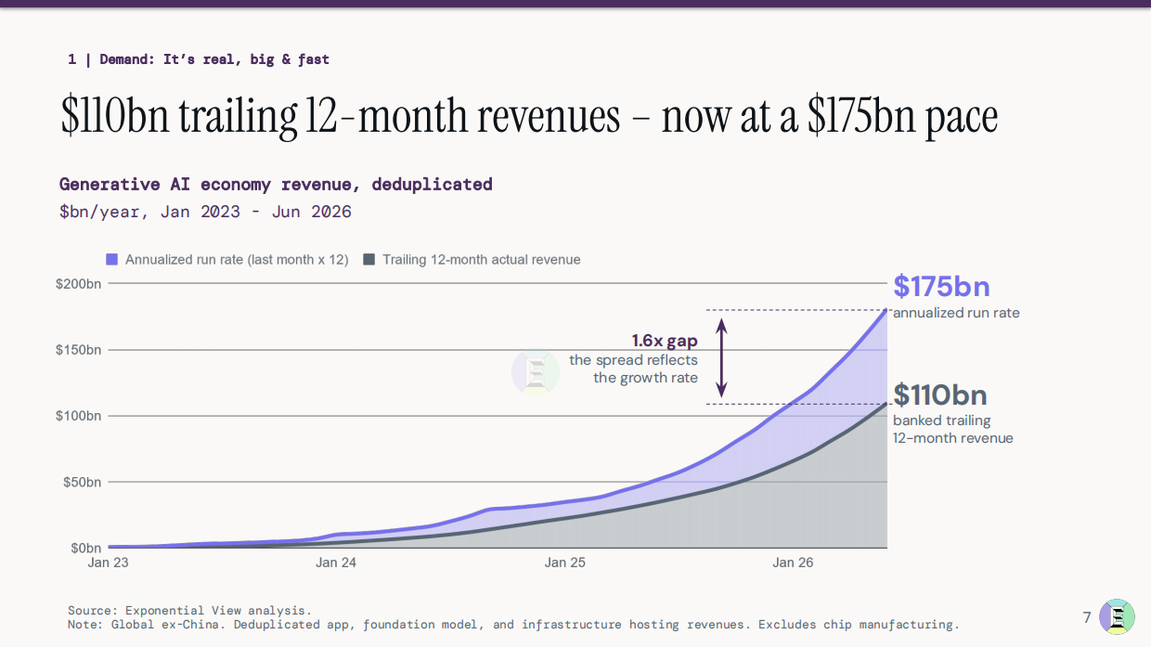Select the Trailing 12-month actual revenue legend label

click(x=481, y=260)
